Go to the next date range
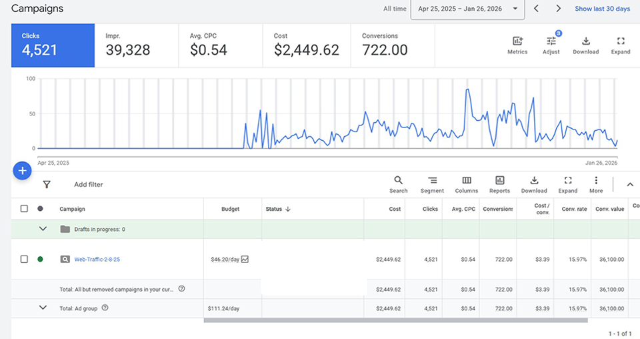This screenshot has width=640, height=339. [559, 9]
